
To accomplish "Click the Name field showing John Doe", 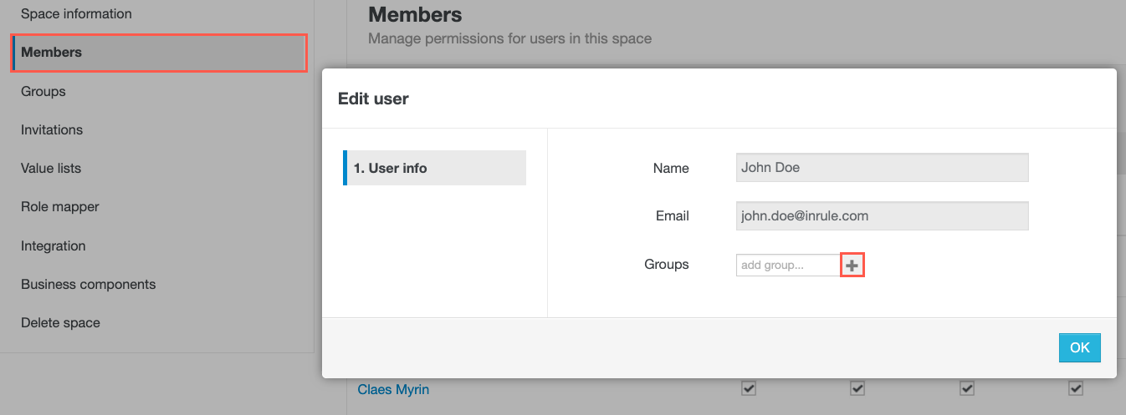I will point(882,167).
